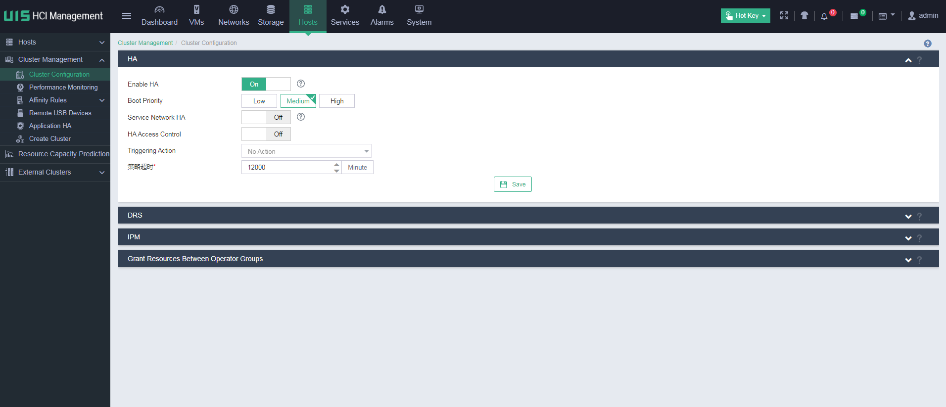Click the Hosts sidebar server icon
Image resolution: width=946 pixels, height=407 pixels.
click(x=9, y=42)
